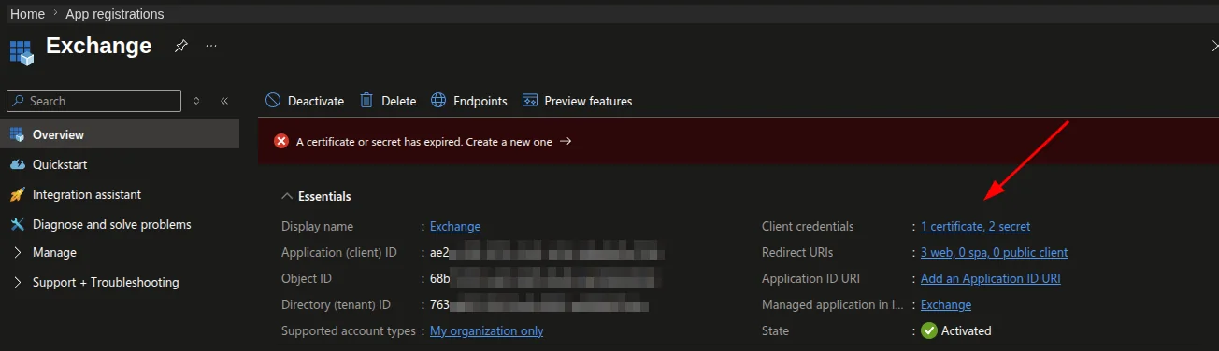The image size is (1219, 351).
Task: Click My organization only link
Action: pyautogui.click(x=486, y=330)
